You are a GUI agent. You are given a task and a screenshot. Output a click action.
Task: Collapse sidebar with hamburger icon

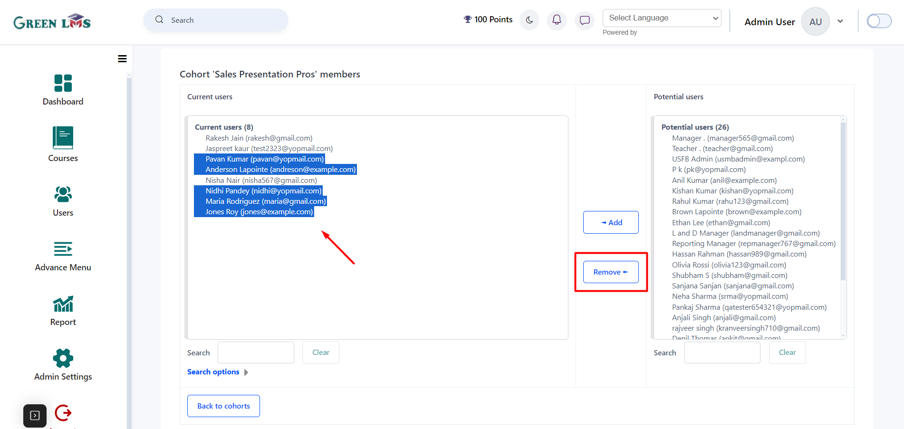(122, 59)
